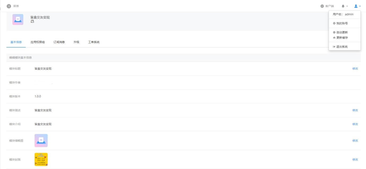Click the 模块缩略图 thumbnail image
The height and width of the screenshot is (169, 366).
pos(41,141)
